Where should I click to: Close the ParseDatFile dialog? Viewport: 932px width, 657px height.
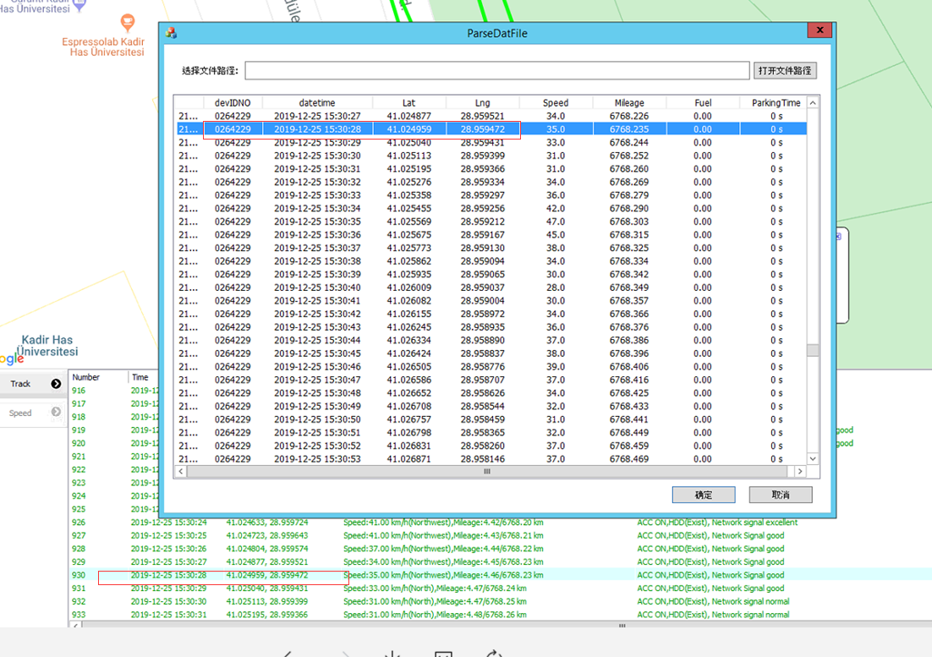[820, 30]
